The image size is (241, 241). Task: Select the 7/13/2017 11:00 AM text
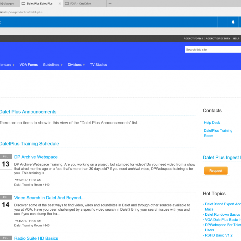(x=28, y=180)
